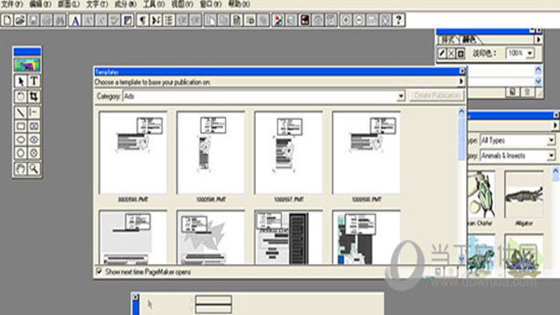Open the 帮助(H) menu
The image size is (560, 315).
click(239, 4)
